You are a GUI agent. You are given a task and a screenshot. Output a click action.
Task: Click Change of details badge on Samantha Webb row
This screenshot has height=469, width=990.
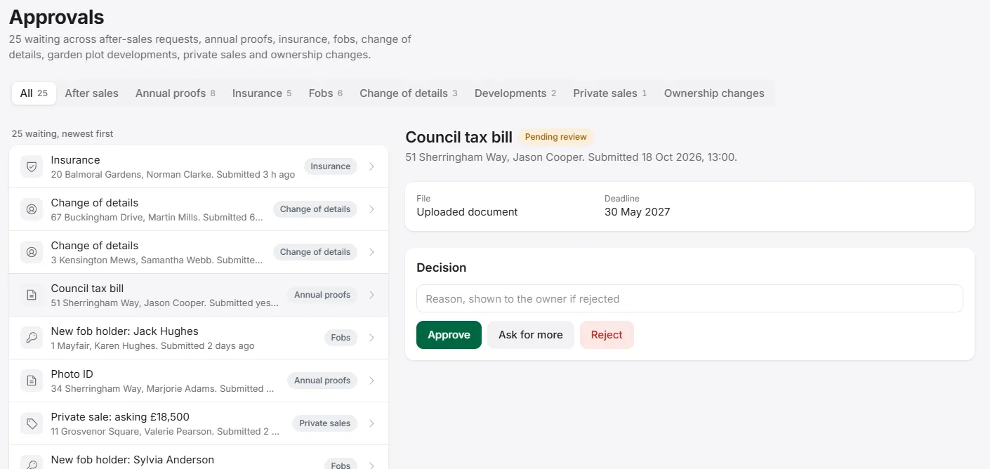pos(315,252)
